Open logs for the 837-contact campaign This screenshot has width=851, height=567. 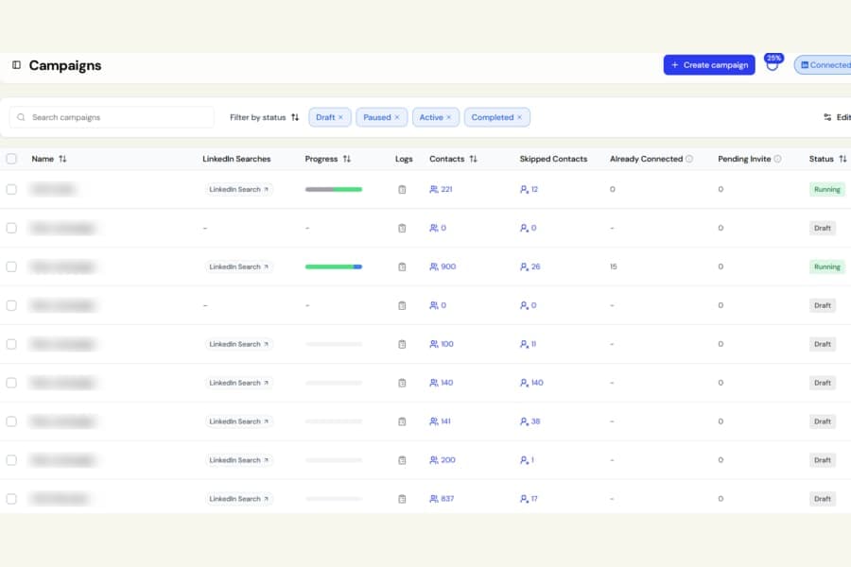402,499
